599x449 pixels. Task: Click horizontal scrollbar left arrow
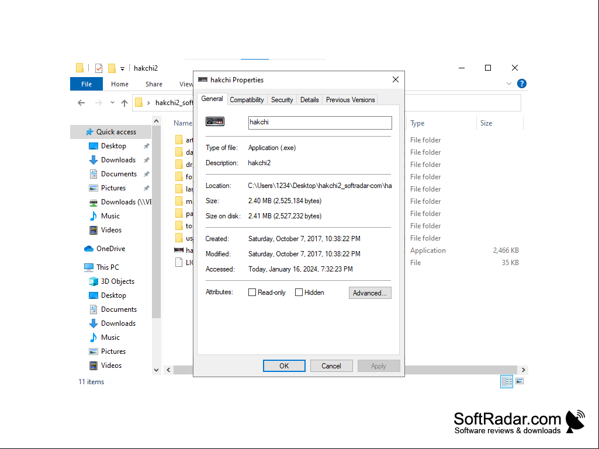tap(168, 370)
